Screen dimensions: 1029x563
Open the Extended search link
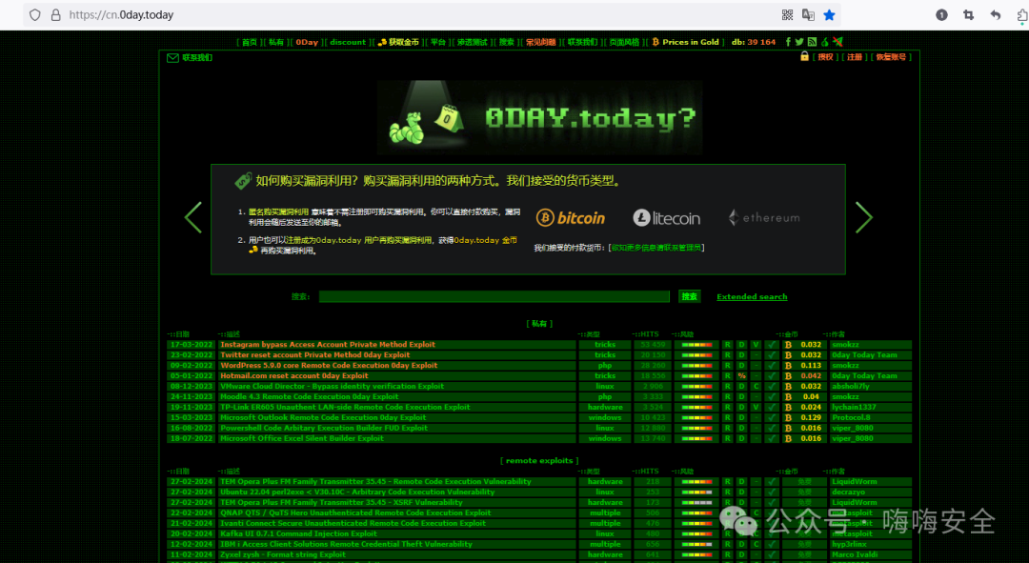[x=752, y=296]
